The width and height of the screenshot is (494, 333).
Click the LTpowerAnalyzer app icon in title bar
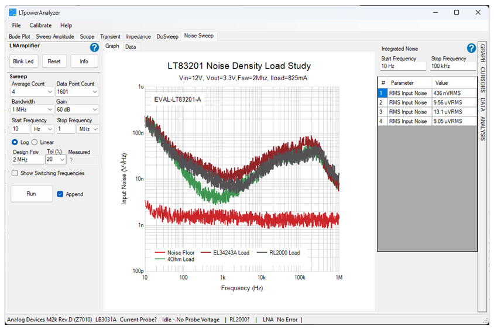[x=13, y=13]
